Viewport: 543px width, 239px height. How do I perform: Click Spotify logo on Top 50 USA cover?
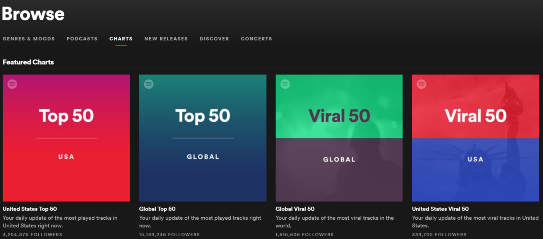(x=12, y=84)
